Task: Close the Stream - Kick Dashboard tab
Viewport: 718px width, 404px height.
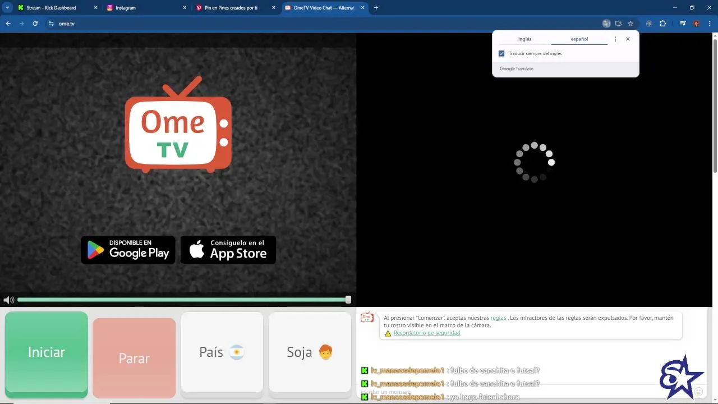Action: [95, 8]
